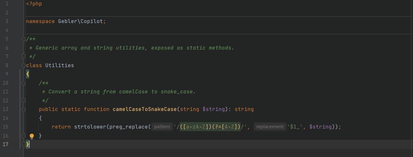
Task: Click the fold end marker on line 17
Action: [23, 144]
